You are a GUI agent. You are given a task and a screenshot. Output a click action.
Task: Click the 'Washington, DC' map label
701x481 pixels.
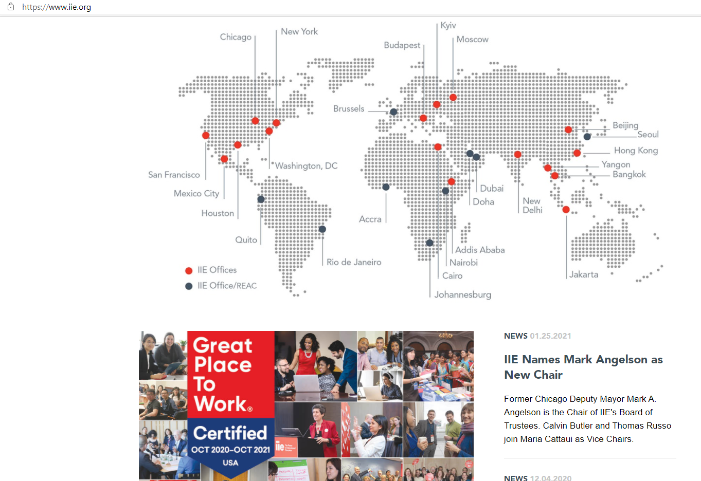[x=306, y=165]
